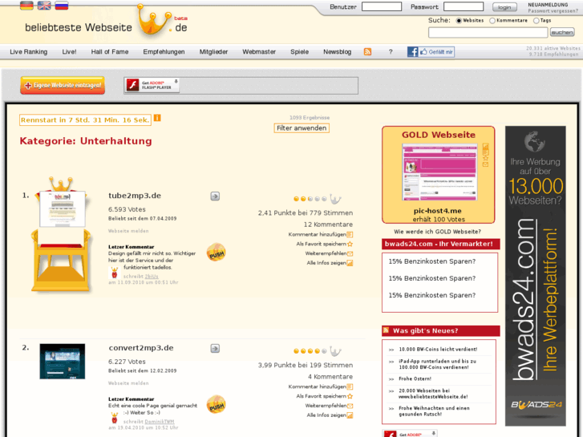Open Spiele menu item
Screen dimensions: 583x437
300,51
